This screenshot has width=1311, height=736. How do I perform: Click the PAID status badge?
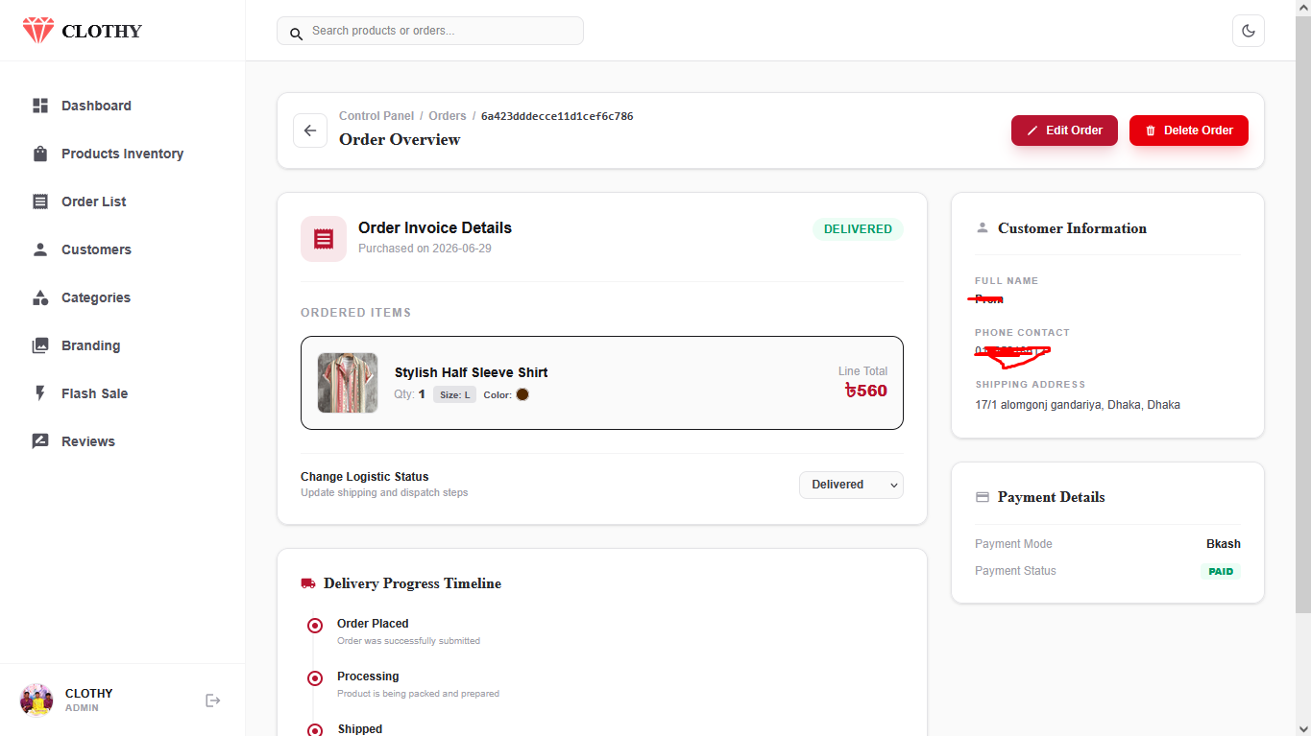tap(1221, 571)
